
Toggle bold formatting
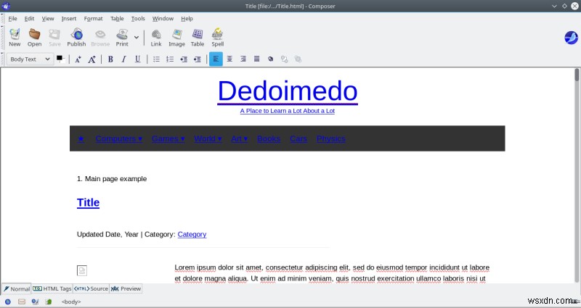[110, 59]
